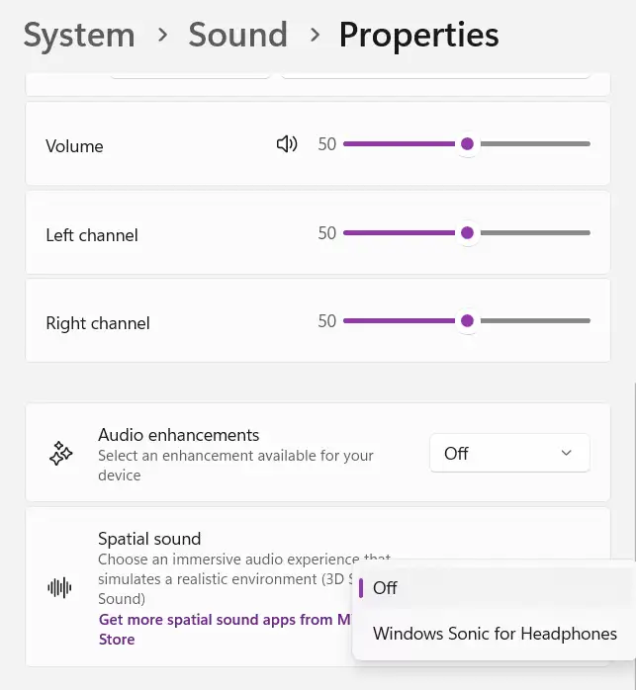Screen dimensions: 636x690
Task: Click the Properties page heading
Action: click(x=418, y=36)
